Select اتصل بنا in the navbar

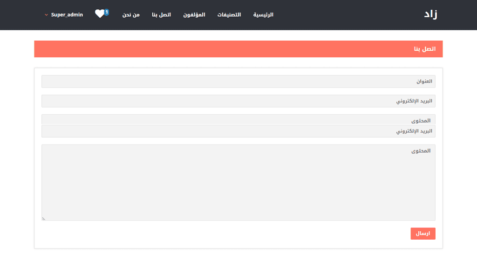tap(161, 14)
